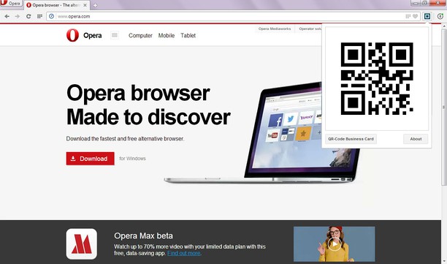The height and width of the screenshot is (264, 447).
Task: Close the Opera browser tab
Action: click(85, 5)
